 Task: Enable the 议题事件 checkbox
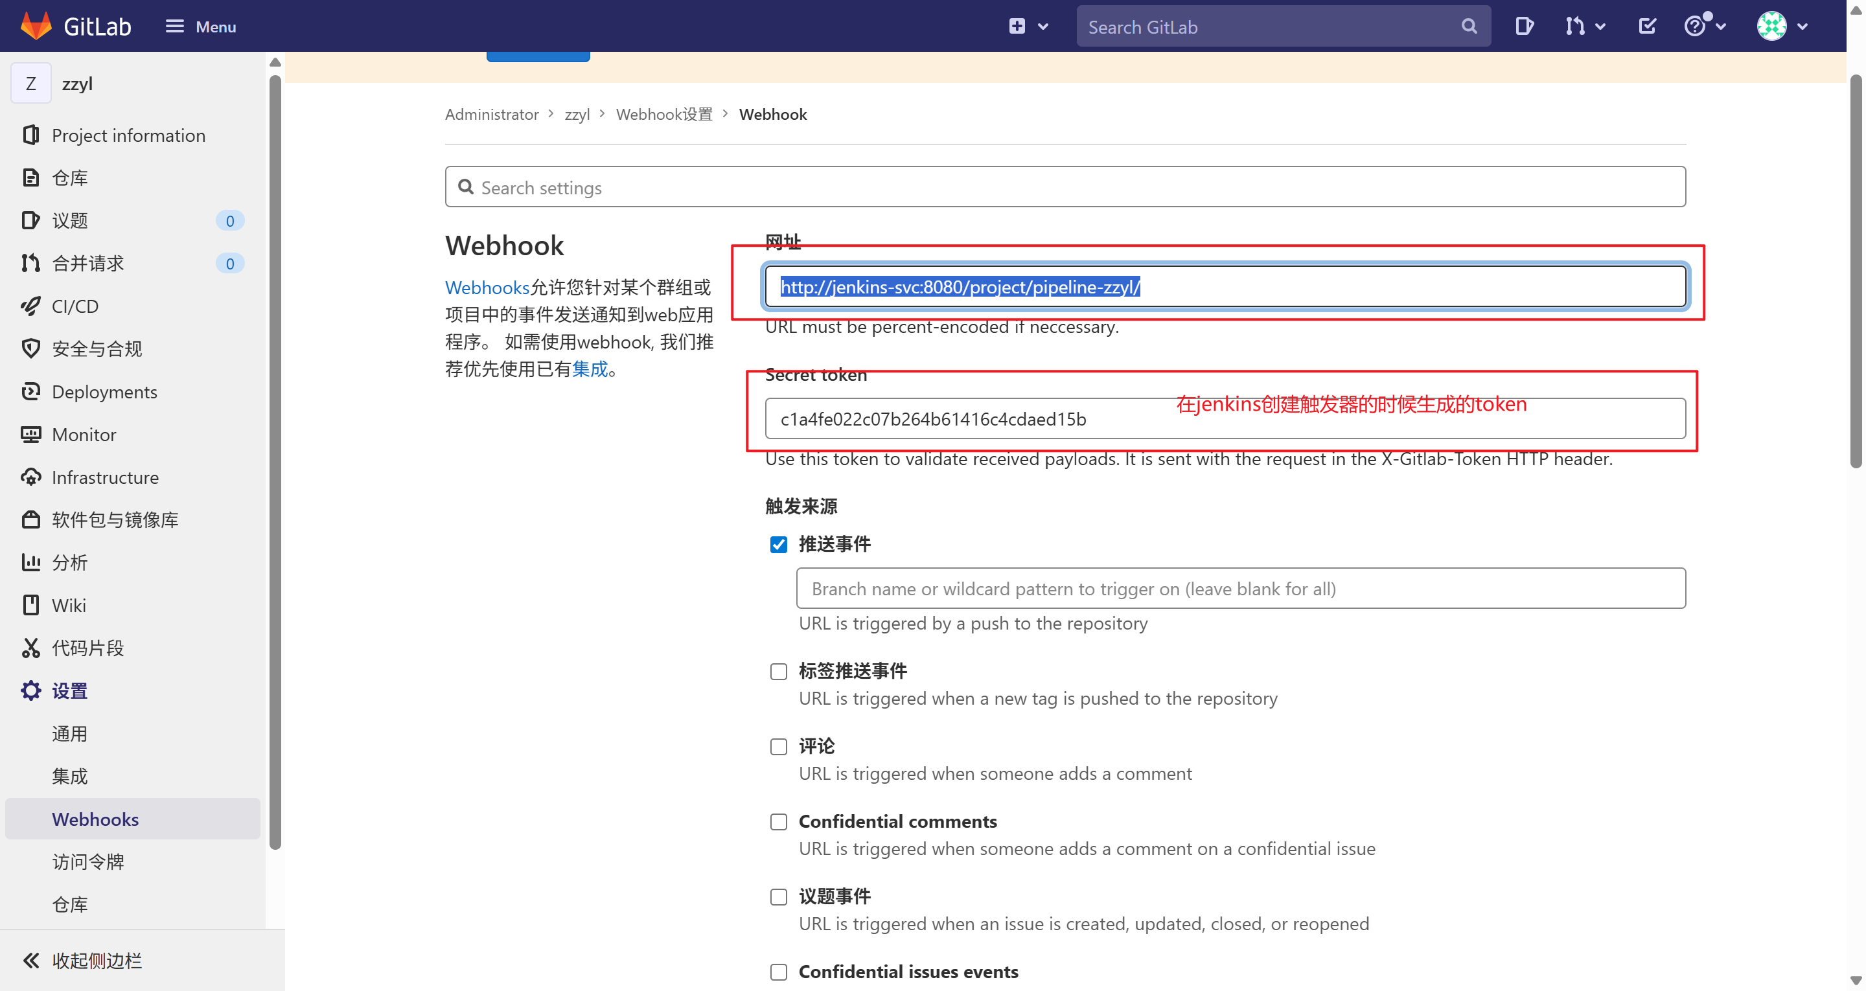coord(778,897)
